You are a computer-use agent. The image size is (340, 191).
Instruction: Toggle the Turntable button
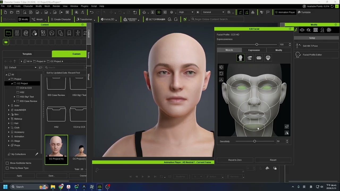304,12
